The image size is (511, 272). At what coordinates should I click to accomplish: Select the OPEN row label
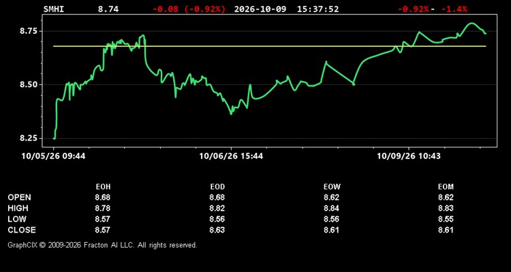click(20, 197)
